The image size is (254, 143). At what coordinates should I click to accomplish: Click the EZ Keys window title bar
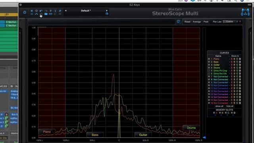[x=135, y=5]
